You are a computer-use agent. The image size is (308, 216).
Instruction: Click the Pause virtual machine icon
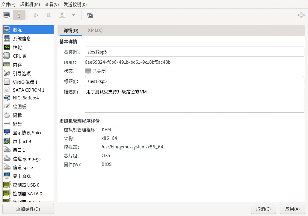(49, 15)
